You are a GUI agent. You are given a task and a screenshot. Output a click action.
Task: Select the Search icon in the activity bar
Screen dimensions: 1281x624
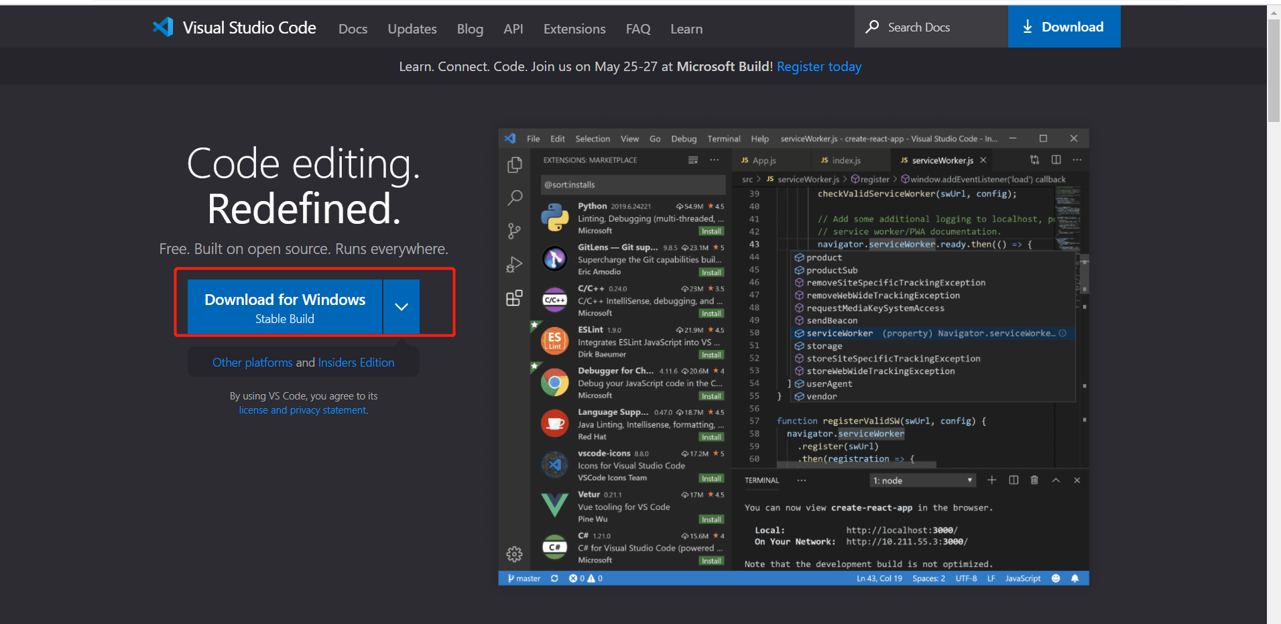pyautogui.click(x=514, y=198)
